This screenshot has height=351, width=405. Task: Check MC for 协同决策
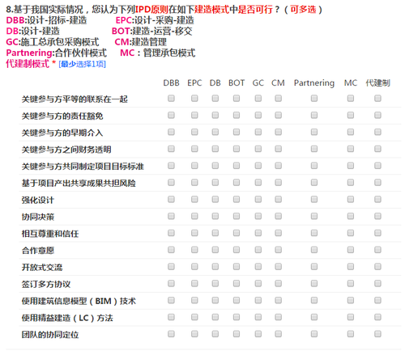[x=351, y=216]
